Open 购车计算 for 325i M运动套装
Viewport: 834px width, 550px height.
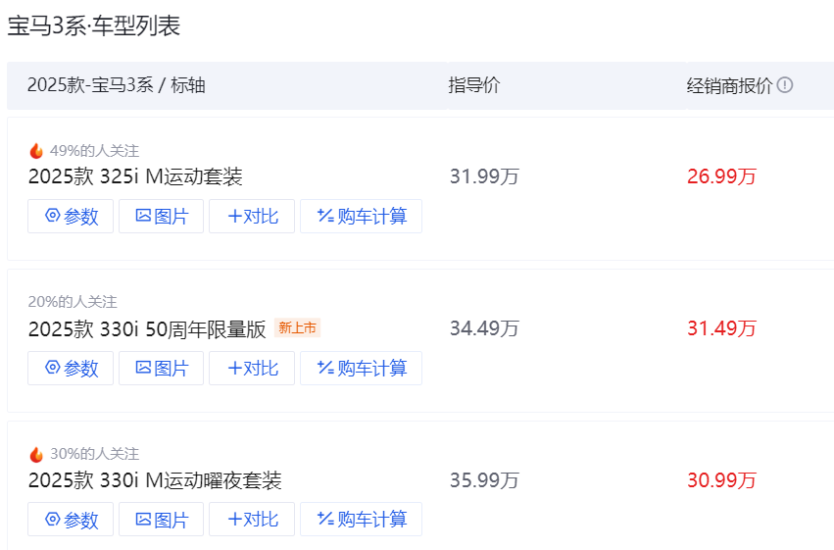[x=362, y=217]
